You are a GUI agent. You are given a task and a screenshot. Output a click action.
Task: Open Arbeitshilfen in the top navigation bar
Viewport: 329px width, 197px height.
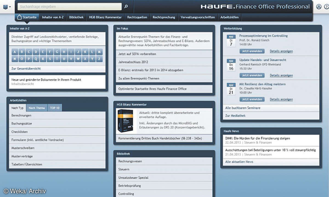pos(229,17)
